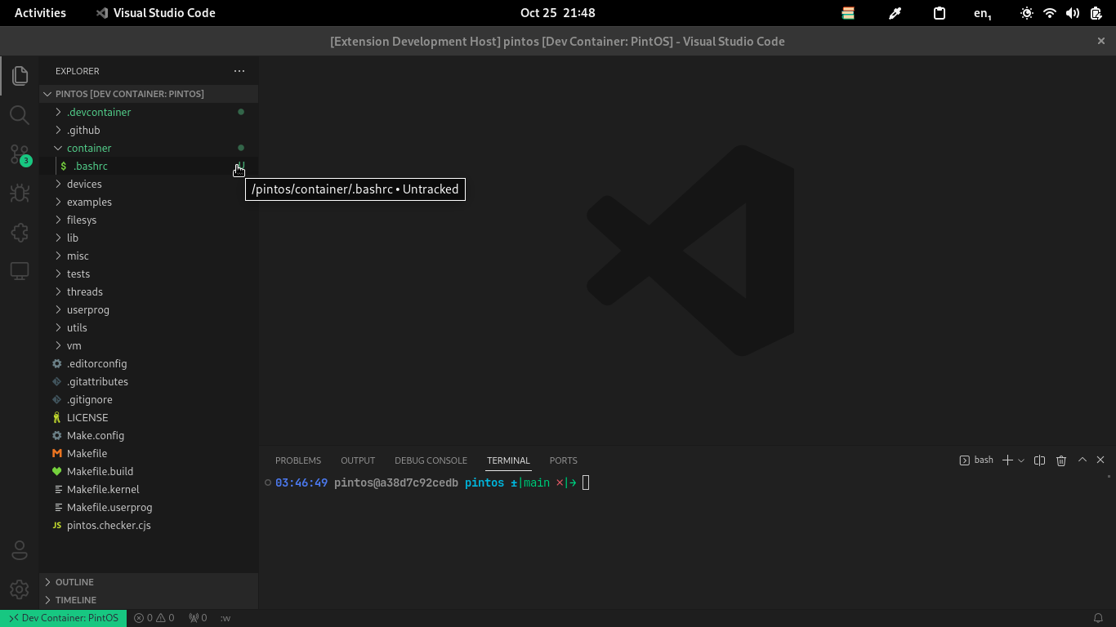Open the Accounts menu icon

coord(20,550)
